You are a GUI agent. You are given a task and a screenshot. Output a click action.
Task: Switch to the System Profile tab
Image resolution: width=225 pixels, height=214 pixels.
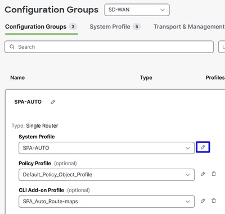pos(115,27)
